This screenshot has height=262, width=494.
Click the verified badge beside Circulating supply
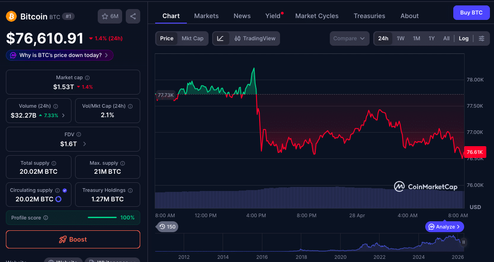pos(65,190)
